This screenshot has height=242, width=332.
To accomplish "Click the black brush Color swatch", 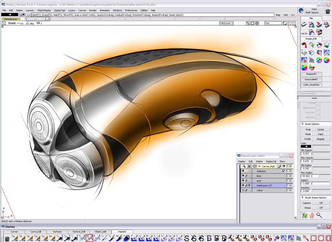I will coord(306,146).
